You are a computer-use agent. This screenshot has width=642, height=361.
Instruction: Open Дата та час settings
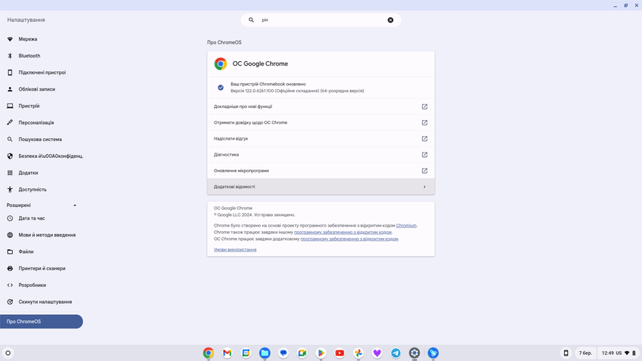click(32, 218)
